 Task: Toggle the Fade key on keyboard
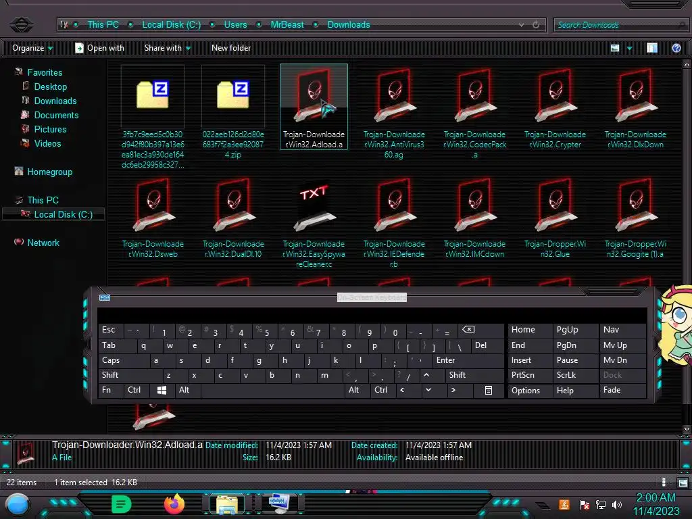pos(622,390)
